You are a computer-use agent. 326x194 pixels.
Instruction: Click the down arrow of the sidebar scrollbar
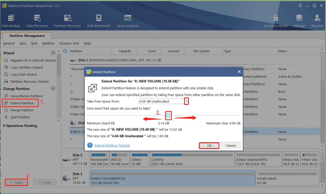[x=58, y=120]
